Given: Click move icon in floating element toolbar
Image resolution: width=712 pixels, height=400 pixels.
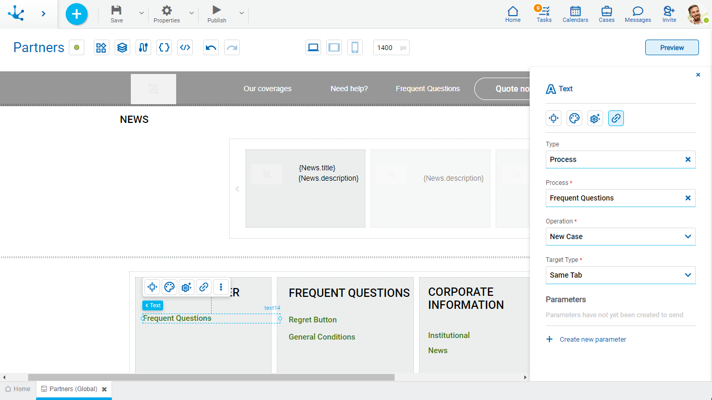Looking at the screenshot, I should click(x=152, y=287).
